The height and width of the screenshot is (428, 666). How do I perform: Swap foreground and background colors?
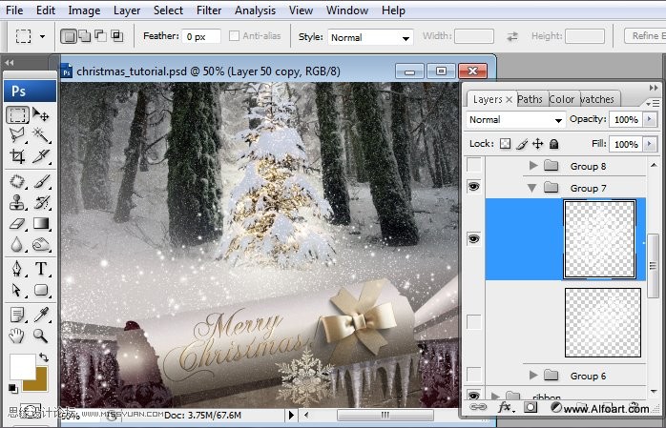click(44, 357)
